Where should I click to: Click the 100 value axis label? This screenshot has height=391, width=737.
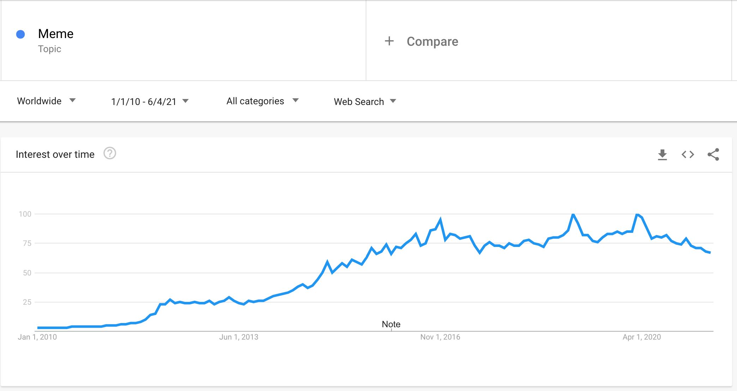click(25, 214)
